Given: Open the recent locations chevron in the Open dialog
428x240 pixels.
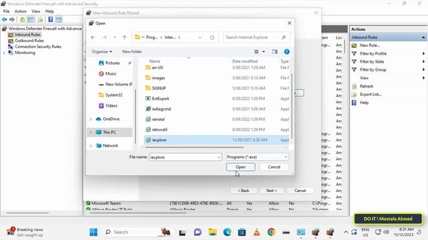Looking at the screenshot, I should point(114,37).
